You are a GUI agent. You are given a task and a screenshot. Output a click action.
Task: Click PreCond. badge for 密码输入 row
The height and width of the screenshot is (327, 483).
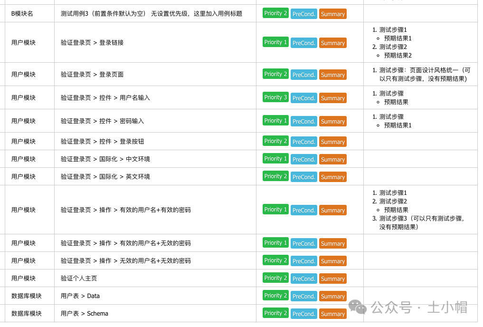point(304,121)
